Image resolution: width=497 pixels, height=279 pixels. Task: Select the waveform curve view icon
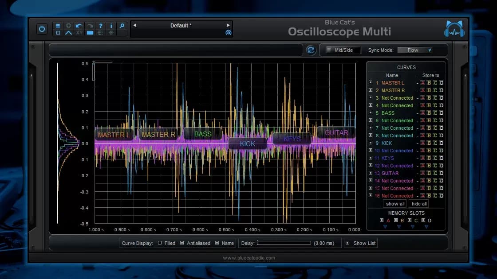click(x=68, y=33)
